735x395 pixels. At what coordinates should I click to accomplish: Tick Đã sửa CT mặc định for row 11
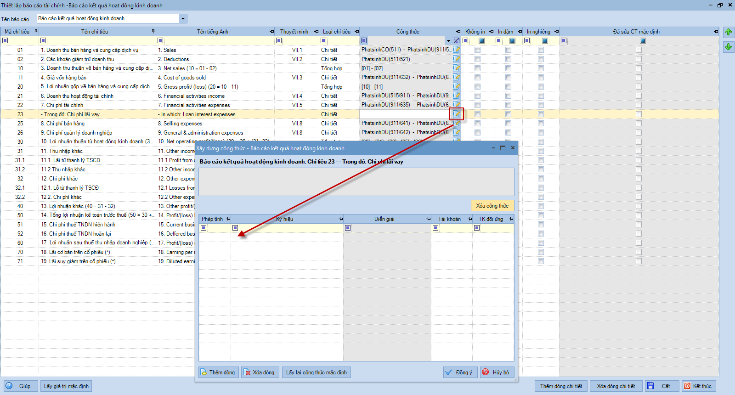639,77
